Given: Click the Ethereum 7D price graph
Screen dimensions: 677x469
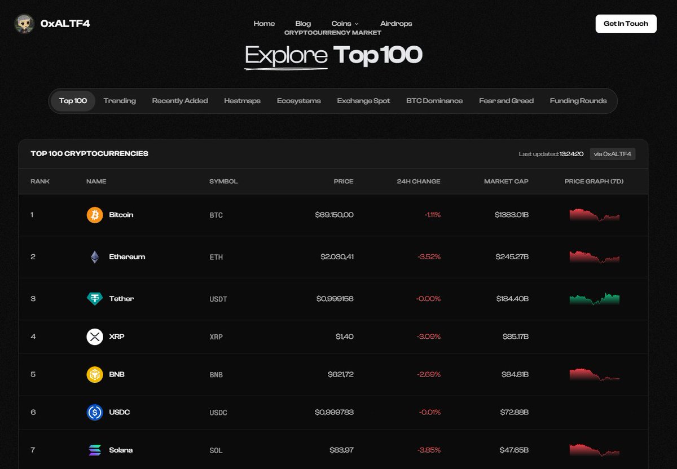Looking at the screenshot, I should coord(594,257).
